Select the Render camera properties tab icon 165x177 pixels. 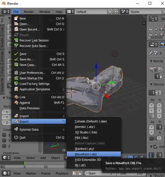(x=162, y=45)
